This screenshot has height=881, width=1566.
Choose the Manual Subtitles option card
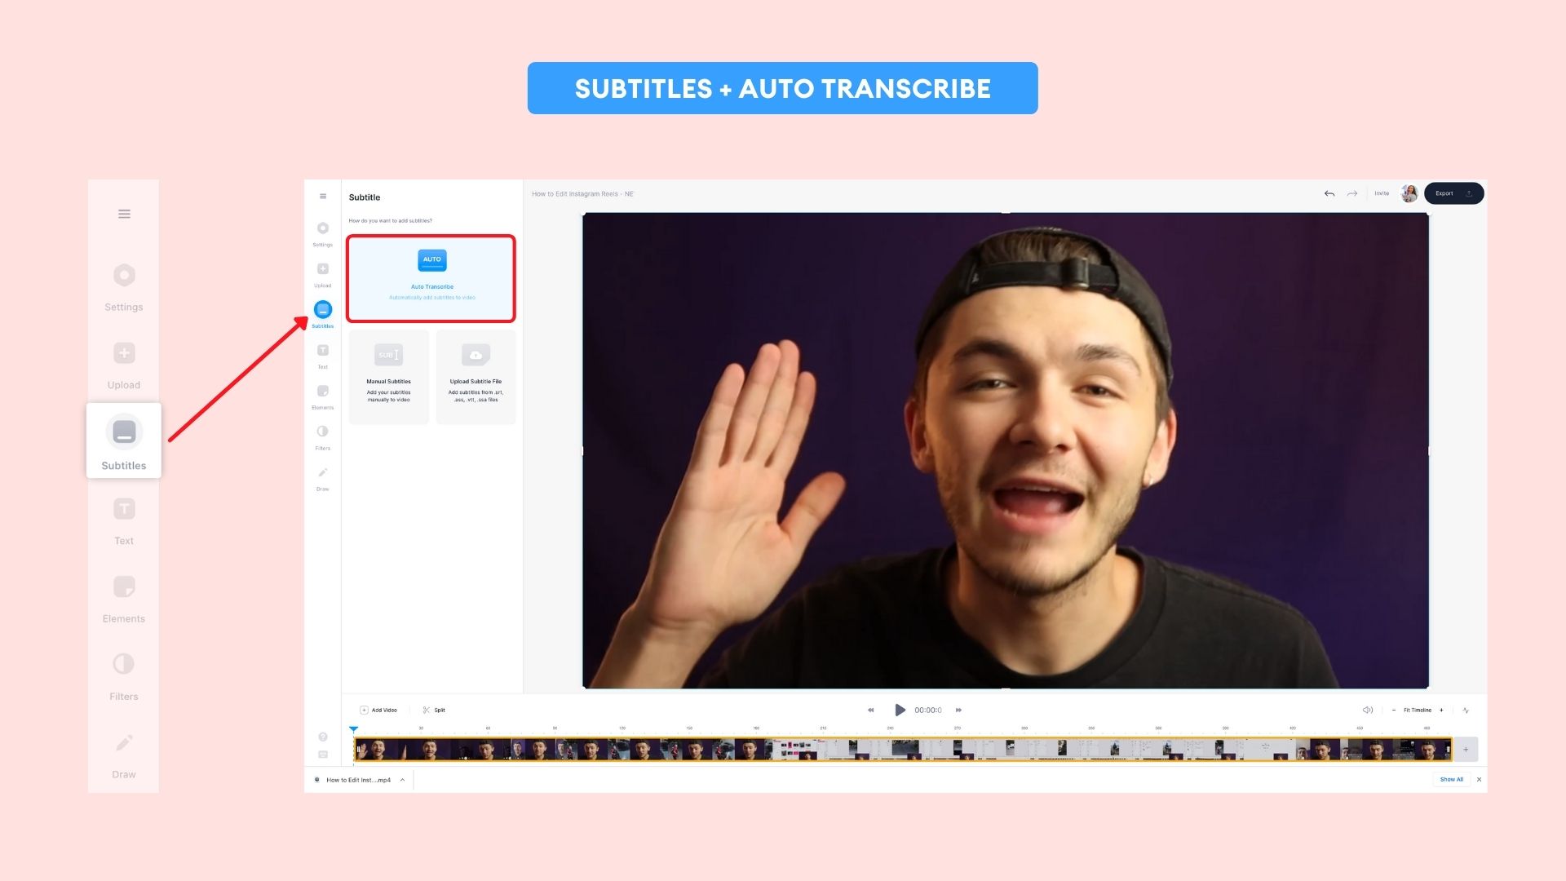click(x=389, y=377)
